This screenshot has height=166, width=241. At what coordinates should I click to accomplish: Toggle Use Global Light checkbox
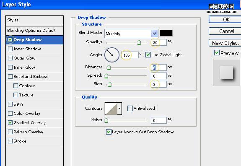point(148,55)
